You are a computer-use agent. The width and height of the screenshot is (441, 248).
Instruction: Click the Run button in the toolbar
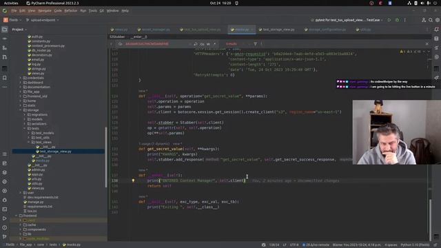click(389, 20)
